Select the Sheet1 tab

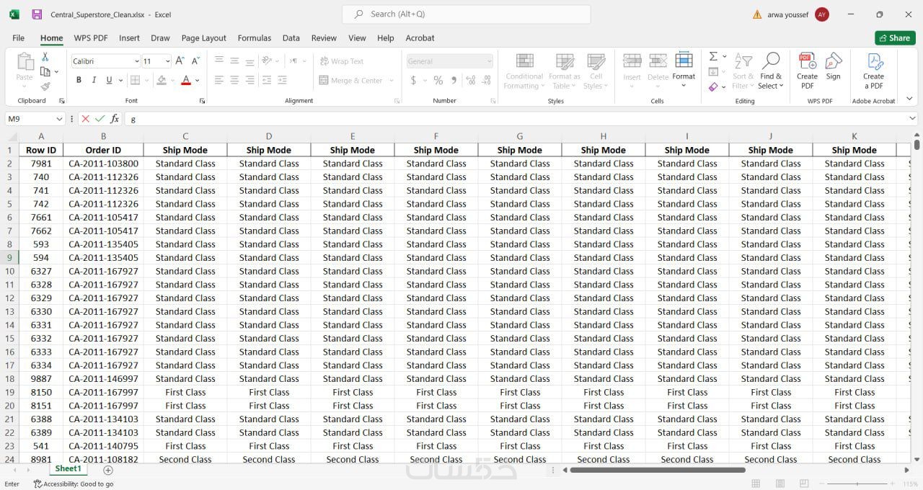tap(69, 468)
